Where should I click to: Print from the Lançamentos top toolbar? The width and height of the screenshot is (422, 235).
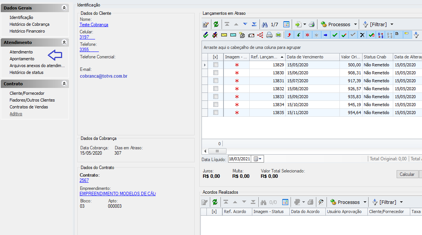(x=312, y=25)
